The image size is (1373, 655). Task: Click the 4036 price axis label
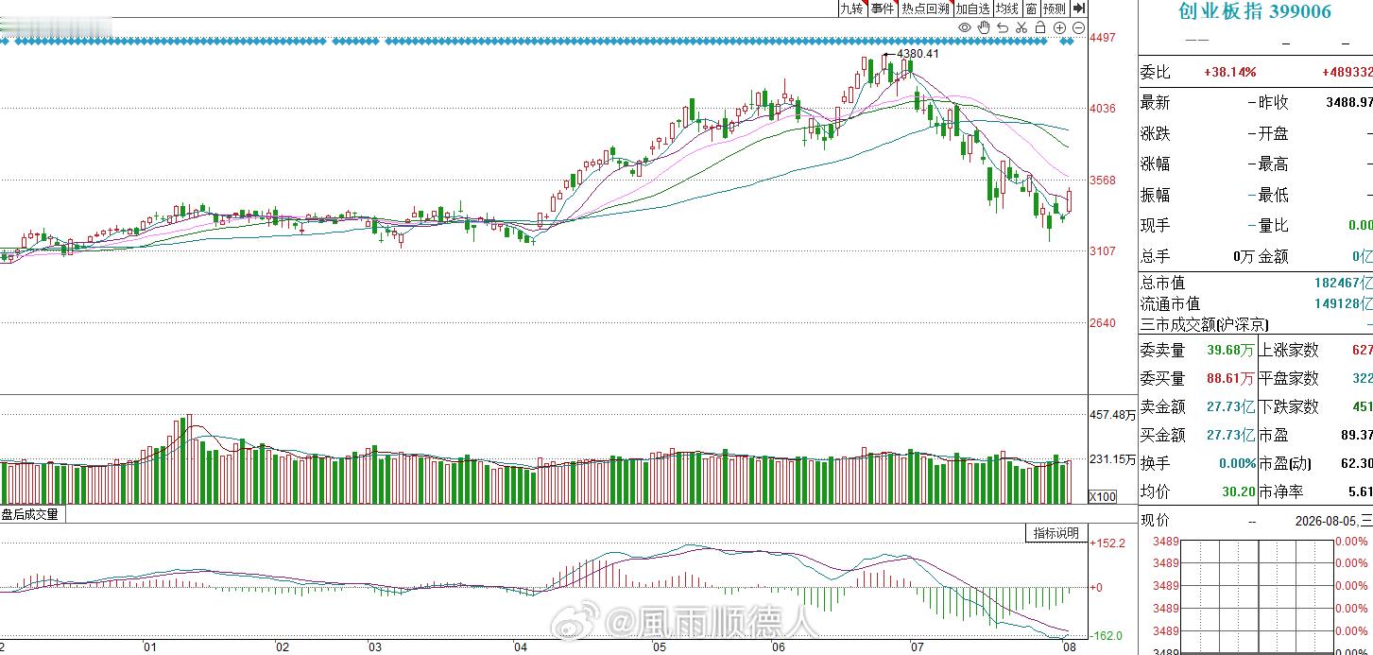click(x=1103, y=109)
